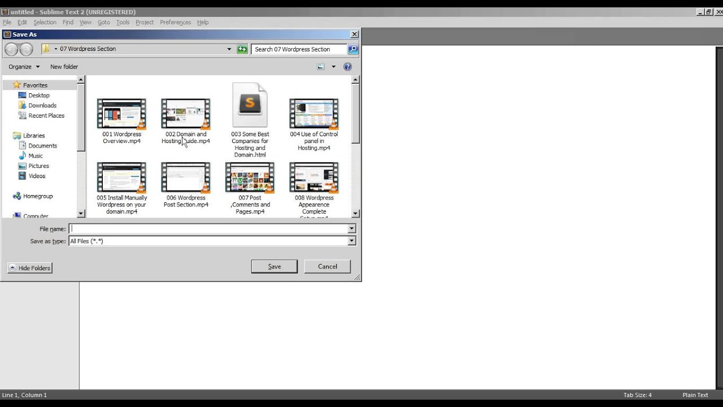The height and width of the screenshot is (407, 723).
Task: Select Recent Places in the navigation pane
Action: tap(46, 116)
